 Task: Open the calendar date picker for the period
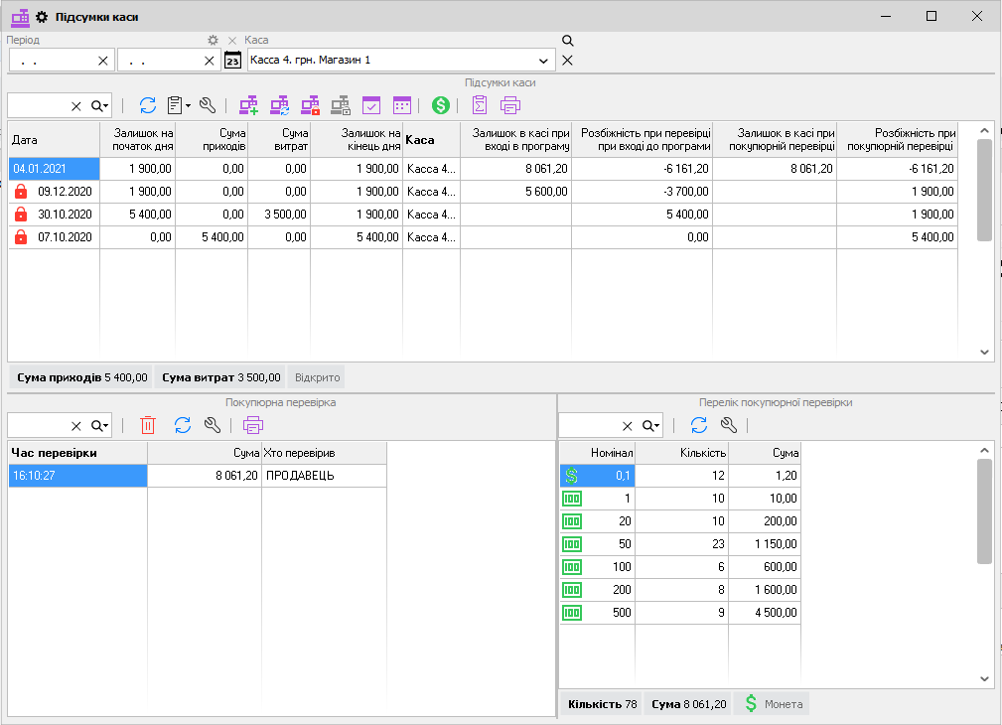[232, 61]
